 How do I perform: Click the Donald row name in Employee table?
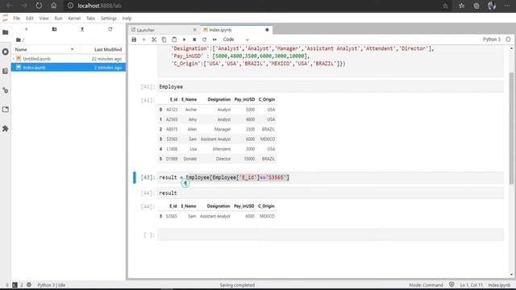(x=190, y=159)
